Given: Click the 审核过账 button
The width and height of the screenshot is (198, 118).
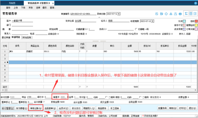Looking at the screenshot, I should [36, 108].
